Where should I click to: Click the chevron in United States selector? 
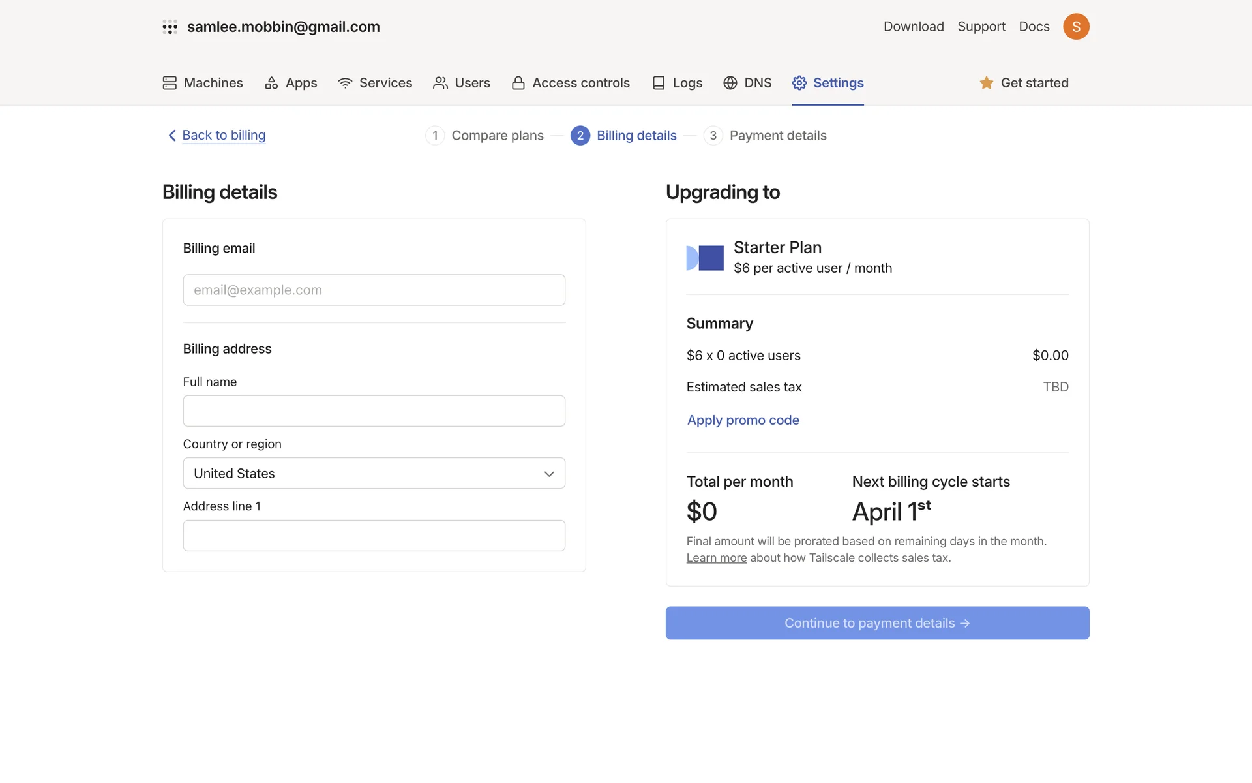(x=549, y=474)
